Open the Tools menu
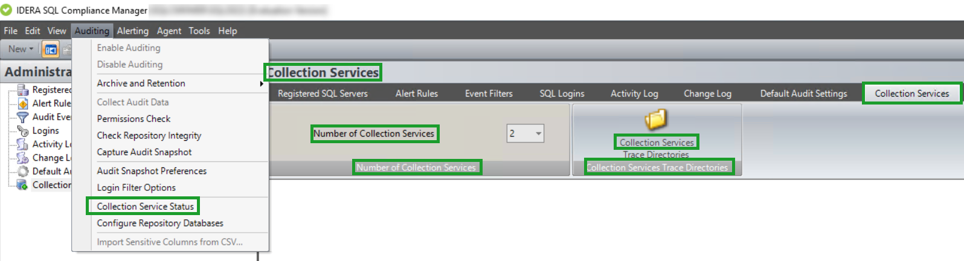 tap(199, 31)
